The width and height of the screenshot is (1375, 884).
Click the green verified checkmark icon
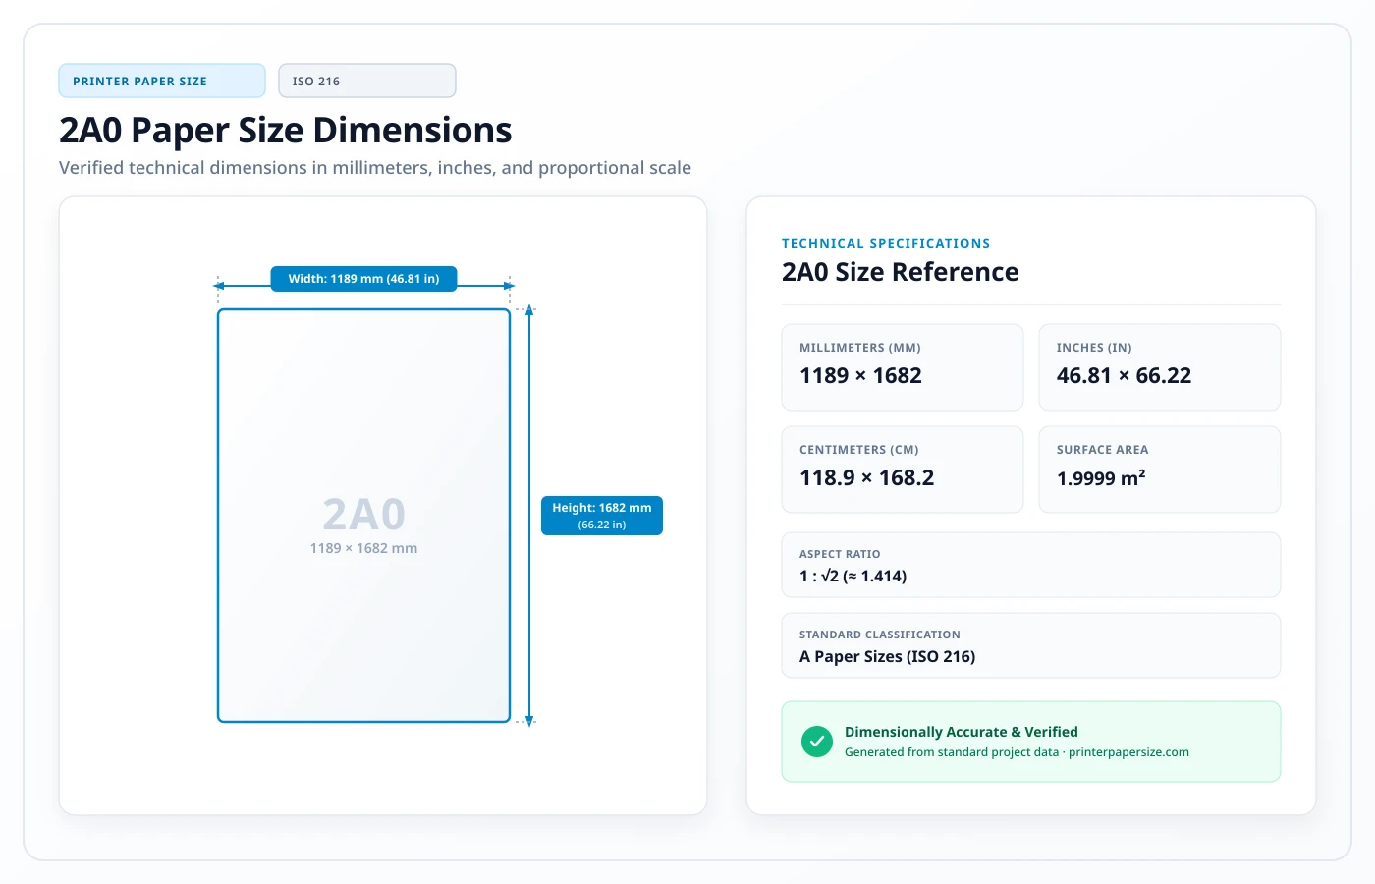click(816, 742)
